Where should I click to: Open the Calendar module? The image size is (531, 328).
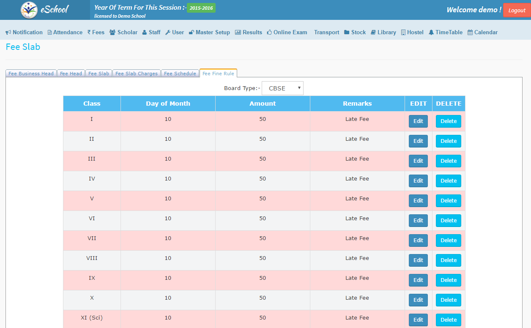pos(482,32)
